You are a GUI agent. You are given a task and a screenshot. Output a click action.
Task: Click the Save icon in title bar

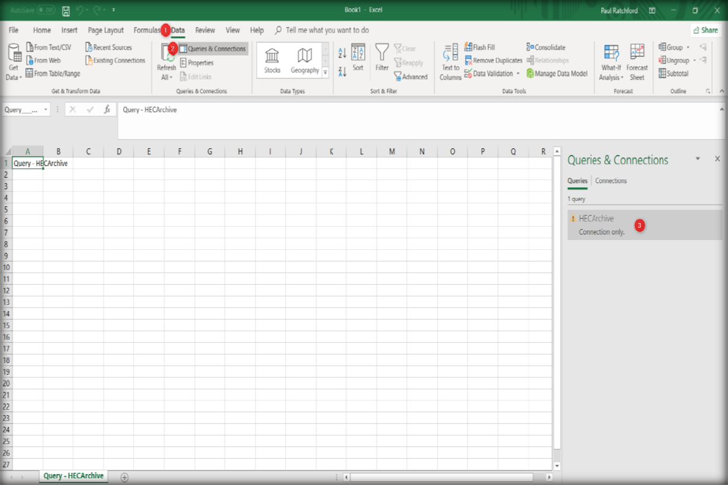[x=66, y=10]
